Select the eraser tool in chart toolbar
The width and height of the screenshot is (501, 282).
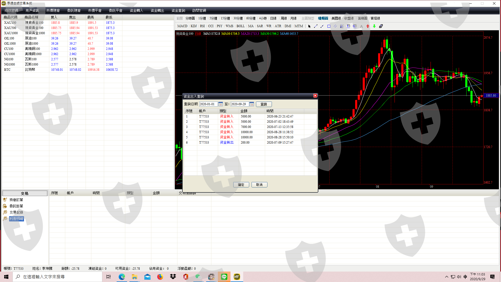click(381, 26)
